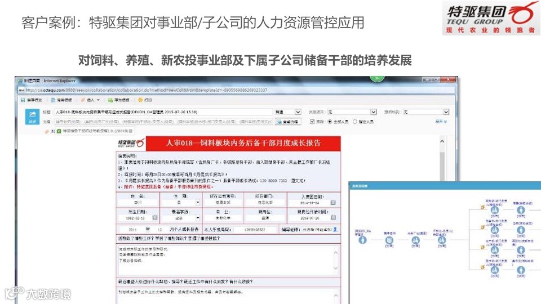Click the form's main scrollbar up arrow
Viewport: 541px width, 304px height.
[x=442, y=141]
